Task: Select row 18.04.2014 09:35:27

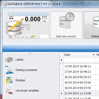Action: (x=80, y=77)
